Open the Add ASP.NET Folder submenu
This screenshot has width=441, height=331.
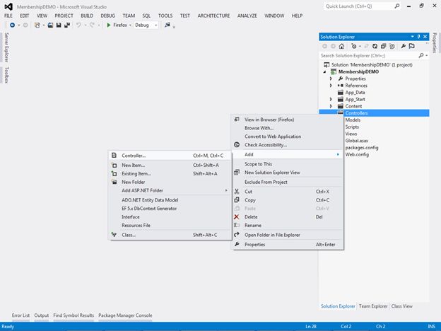170,190
